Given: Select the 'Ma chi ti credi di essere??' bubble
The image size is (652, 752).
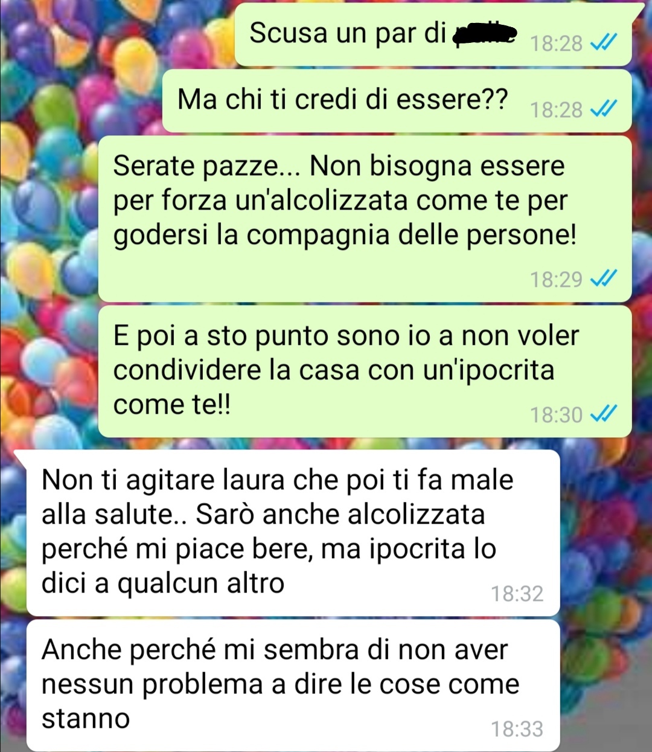Looking at the screenshot, I should (x=397, y=101).
